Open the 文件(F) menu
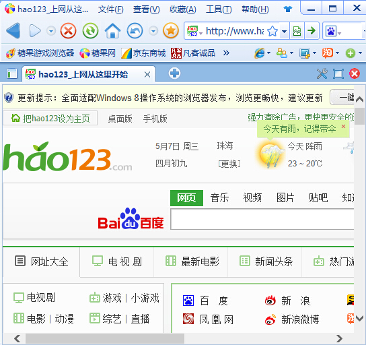Viewport: 366px width, 345px height. coord(110,9)
